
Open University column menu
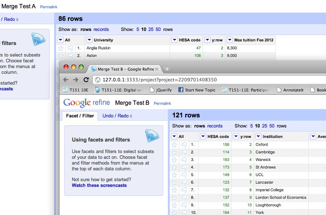pos(89,40)
